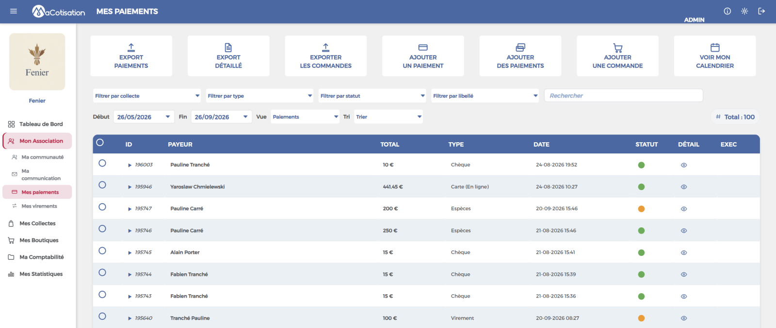
Task: Open the eye detail for payment 195747
Action: (x=684, y=209)
